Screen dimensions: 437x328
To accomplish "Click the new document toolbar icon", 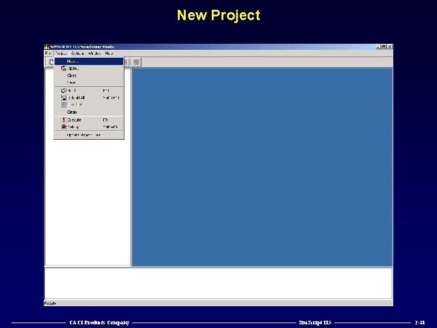I will (x=51, y=62).
